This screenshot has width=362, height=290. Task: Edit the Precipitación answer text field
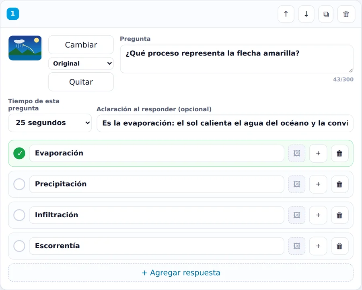pos(156,184)
